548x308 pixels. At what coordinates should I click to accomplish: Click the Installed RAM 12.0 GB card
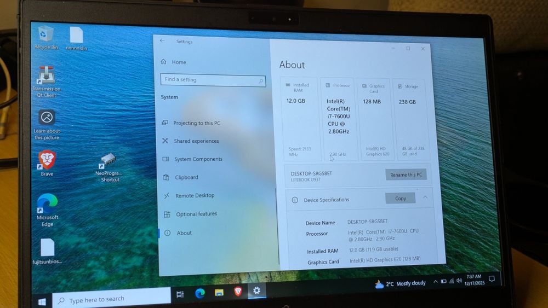300,119
